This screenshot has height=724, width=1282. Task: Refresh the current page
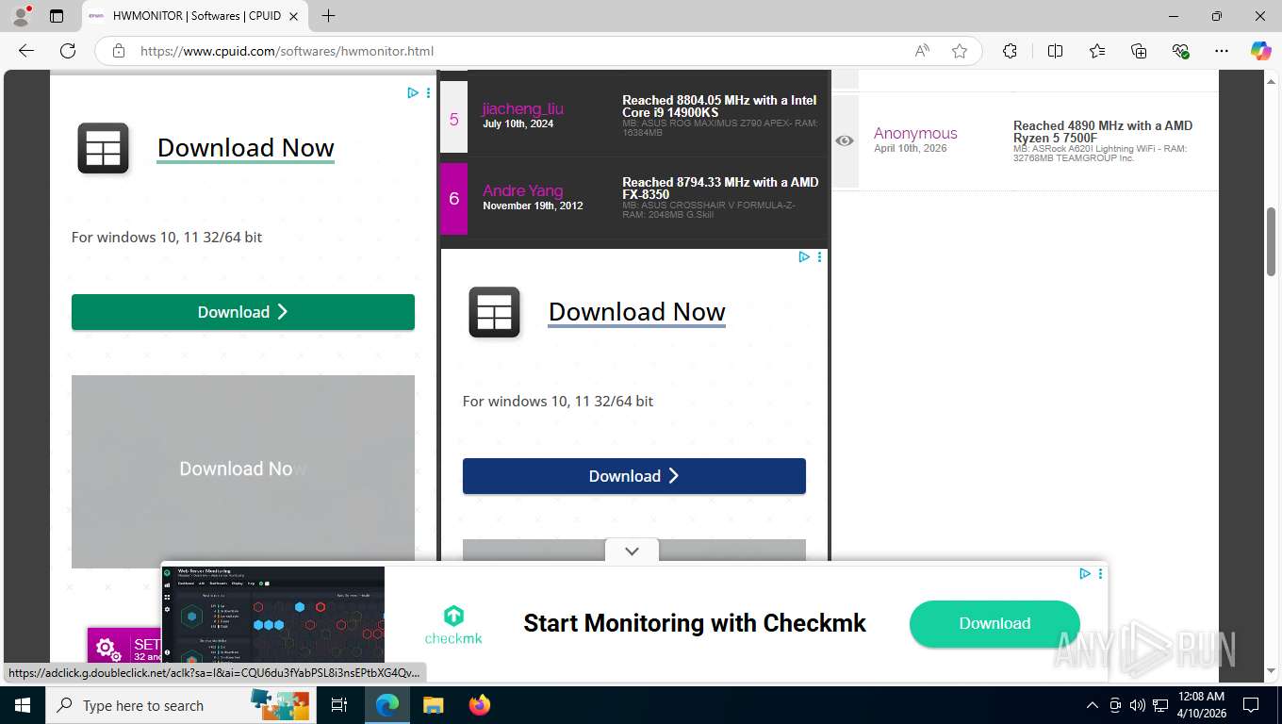click(x=68, y=51)
